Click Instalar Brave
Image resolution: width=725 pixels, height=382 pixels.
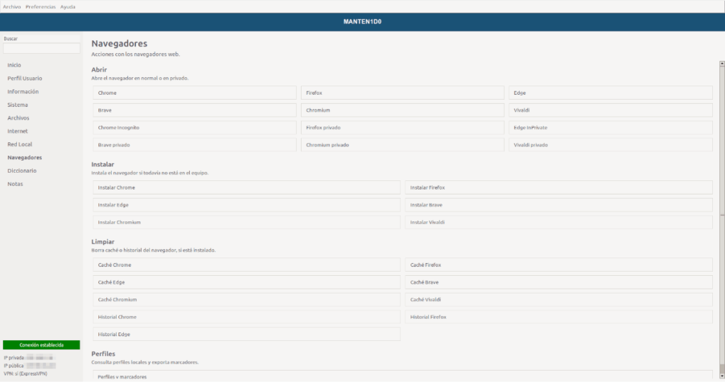[x=559, y=205]
